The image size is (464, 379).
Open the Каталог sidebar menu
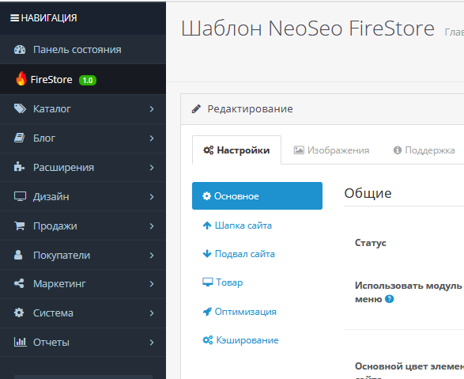(83, 108)
